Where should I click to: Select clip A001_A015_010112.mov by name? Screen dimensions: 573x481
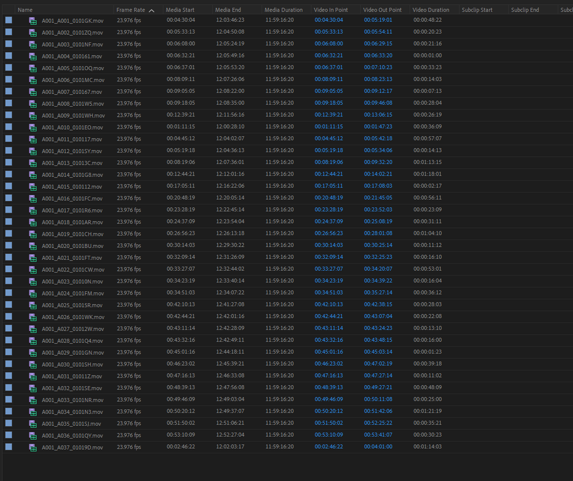pos(72,187)
